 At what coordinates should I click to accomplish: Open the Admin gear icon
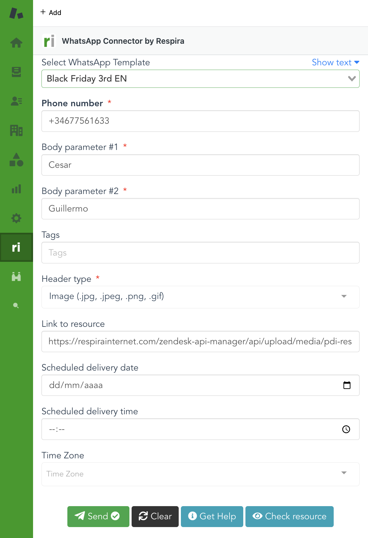16,218
